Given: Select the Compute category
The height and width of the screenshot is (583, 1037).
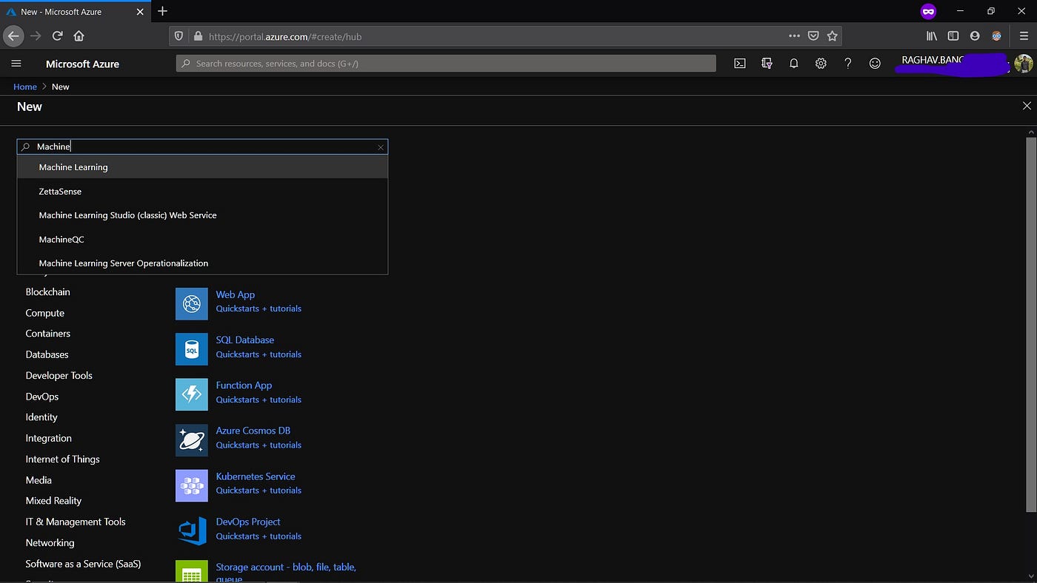Looking at the screenshot, I should [x=44, y=313].
